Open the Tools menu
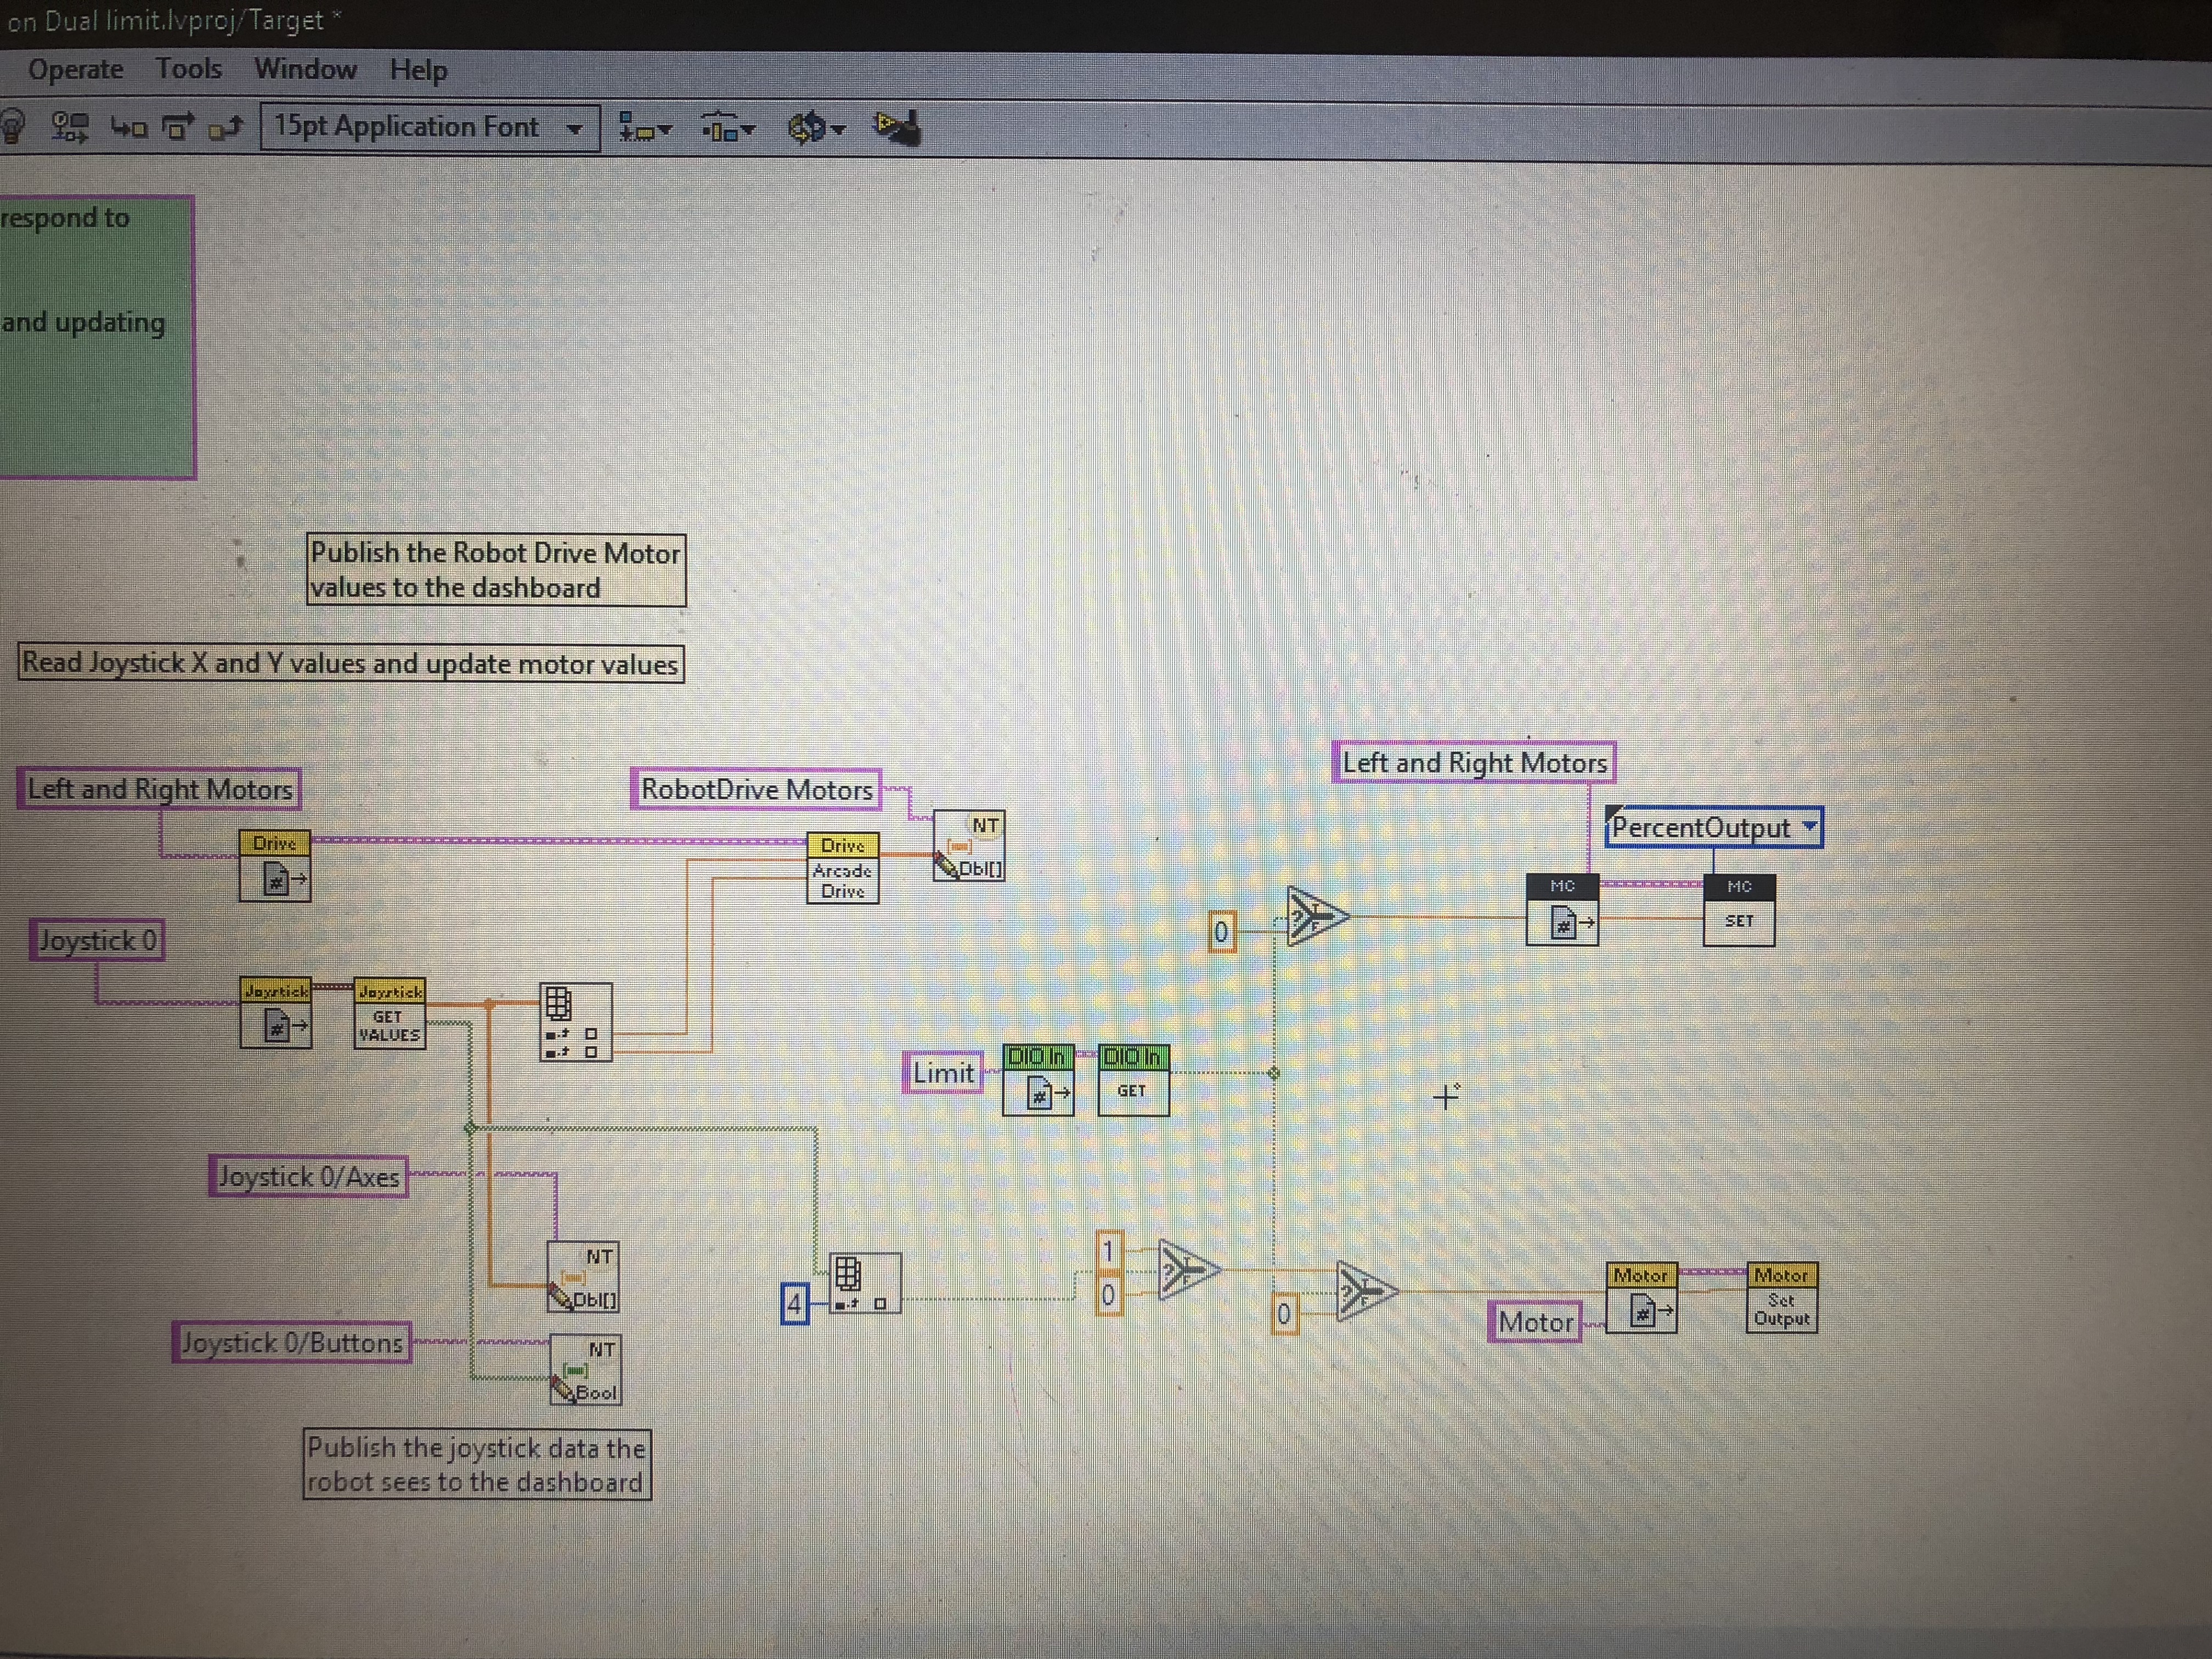The image size is (2212, 1659). pyautogui.click(x=188, y=69)
